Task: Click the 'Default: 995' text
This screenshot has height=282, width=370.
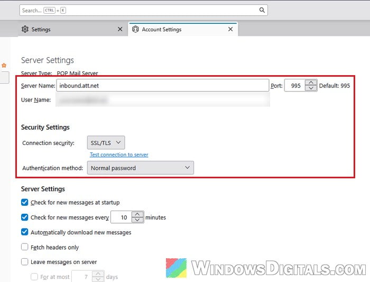Action: (x=335, y=86)
